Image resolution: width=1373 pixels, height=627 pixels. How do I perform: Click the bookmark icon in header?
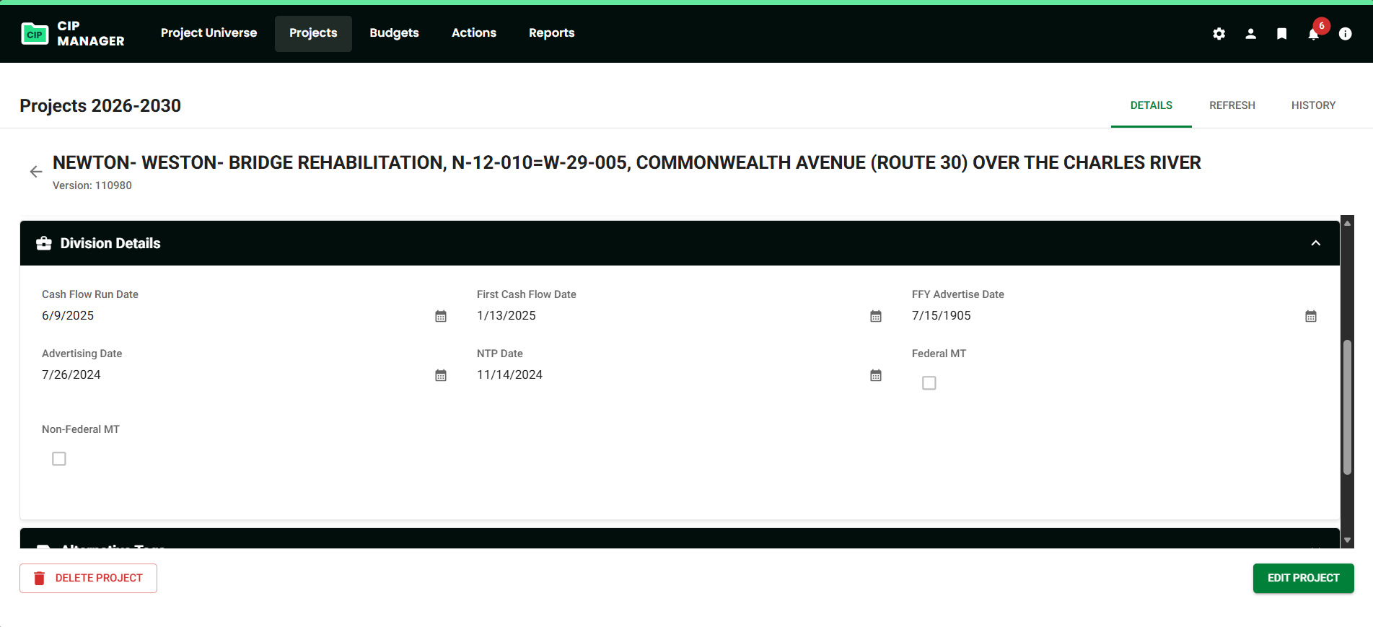coord(1281,34)
